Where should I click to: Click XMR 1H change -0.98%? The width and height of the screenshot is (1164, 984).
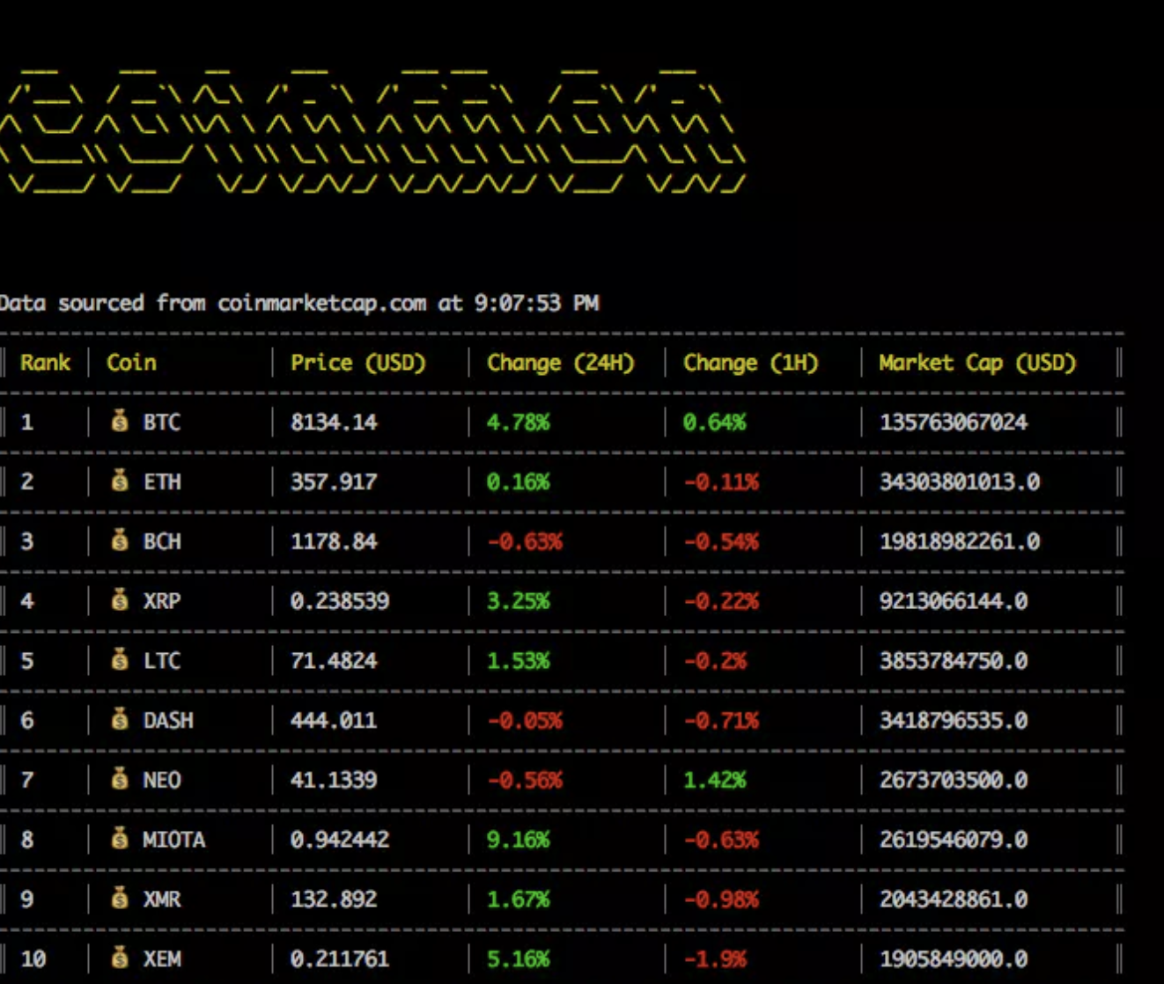[x=721, y=900]
